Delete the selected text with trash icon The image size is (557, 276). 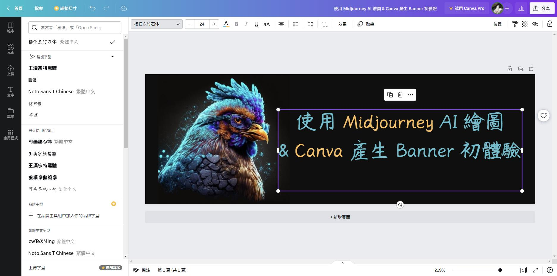click(x=400, y=95)
